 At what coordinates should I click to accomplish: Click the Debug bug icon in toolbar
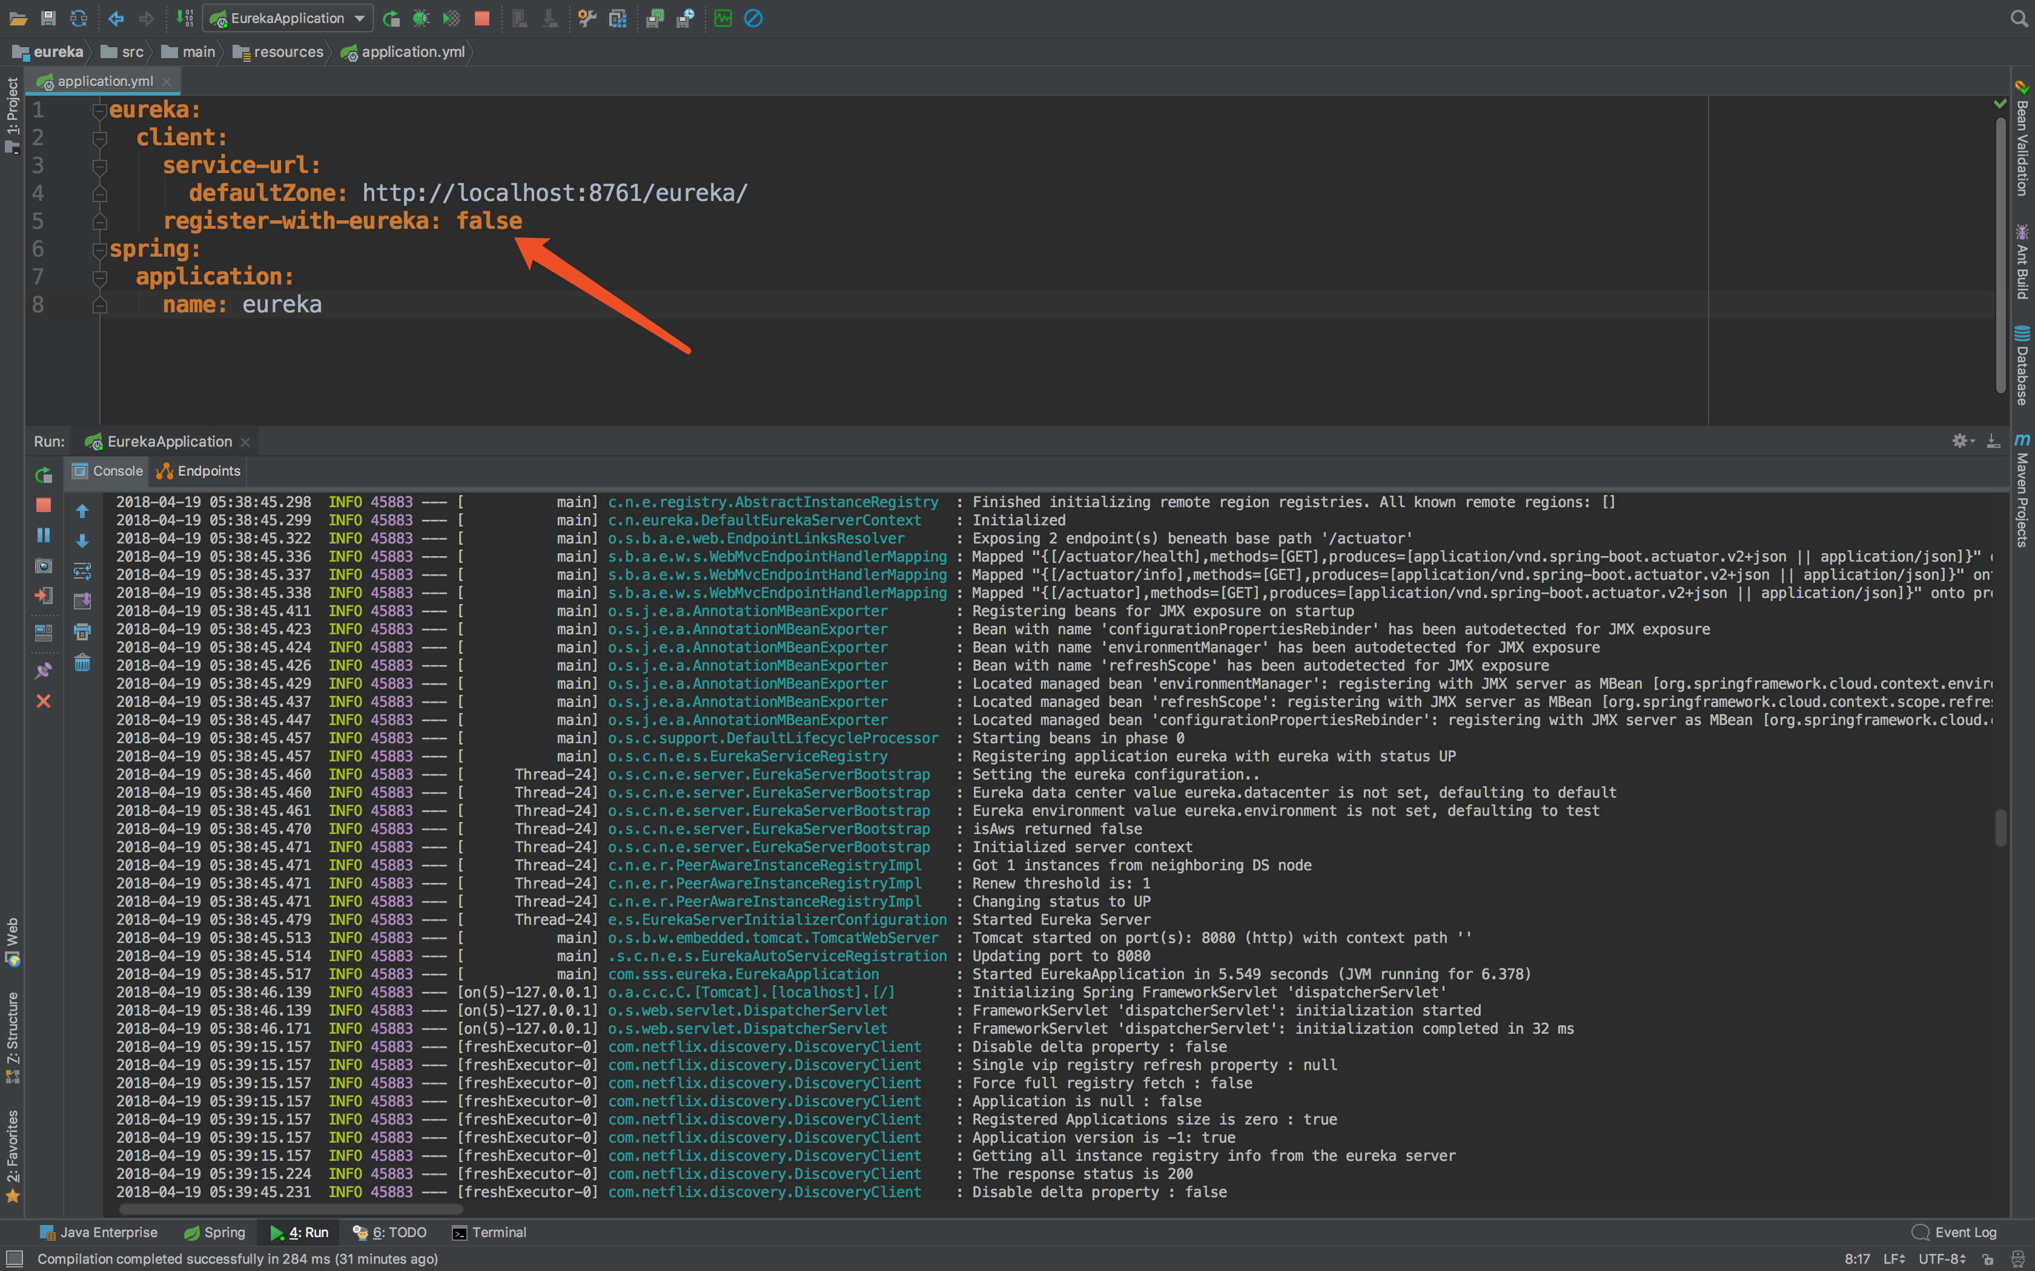[x=422, y=18]
